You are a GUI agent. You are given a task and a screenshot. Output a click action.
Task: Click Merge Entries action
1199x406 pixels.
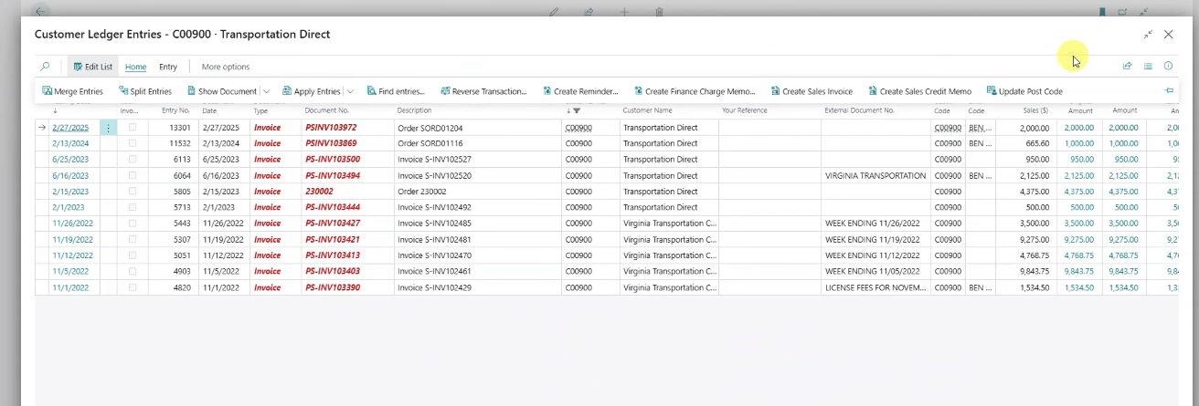point(73,91)
